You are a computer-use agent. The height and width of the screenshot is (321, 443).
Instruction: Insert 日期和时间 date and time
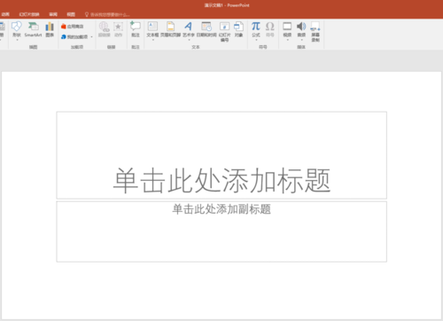[206, 29]
